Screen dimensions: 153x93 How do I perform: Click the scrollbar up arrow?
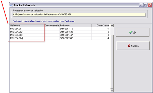(x=112, y=25)
